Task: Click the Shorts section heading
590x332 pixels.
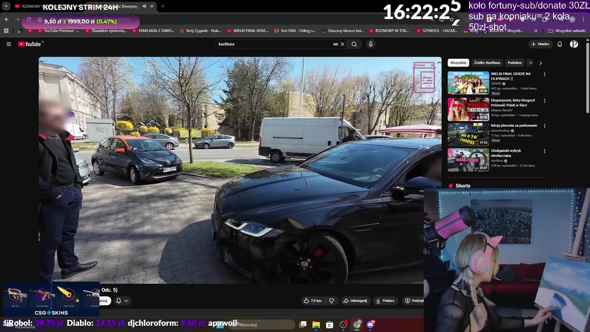Action: click(463, 186)
